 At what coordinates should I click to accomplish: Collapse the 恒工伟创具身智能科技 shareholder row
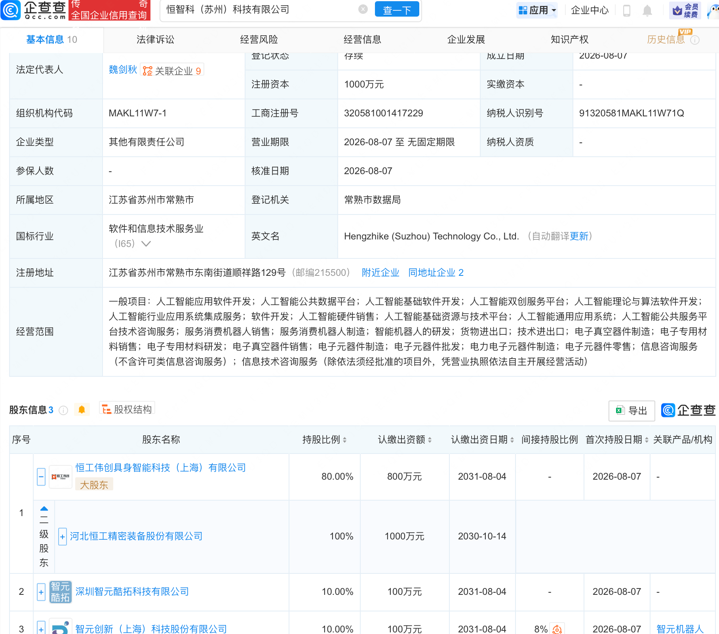click(41, 477)
